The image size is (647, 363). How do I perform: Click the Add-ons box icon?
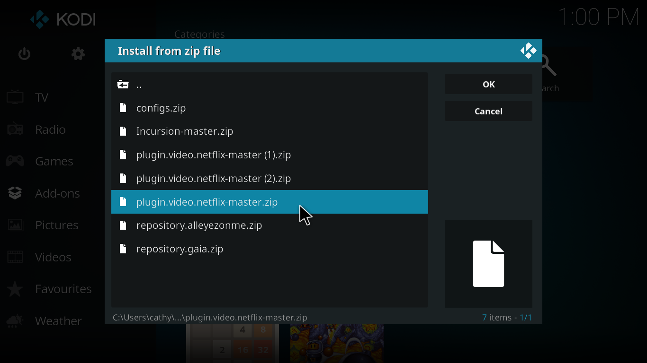tap(15, 193)
